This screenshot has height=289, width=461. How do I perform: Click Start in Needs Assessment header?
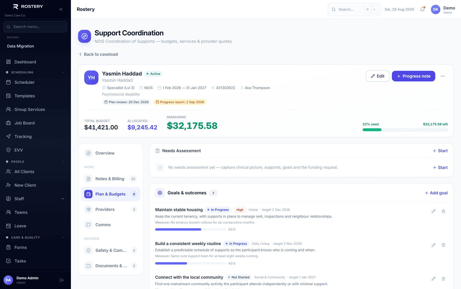click(x=440, y=151)
